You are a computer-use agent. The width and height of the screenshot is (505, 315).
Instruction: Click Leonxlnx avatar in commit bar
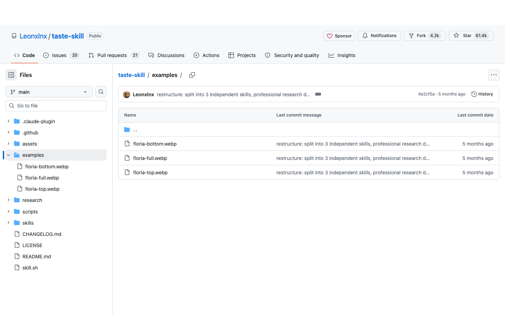(x=127, y=94)
